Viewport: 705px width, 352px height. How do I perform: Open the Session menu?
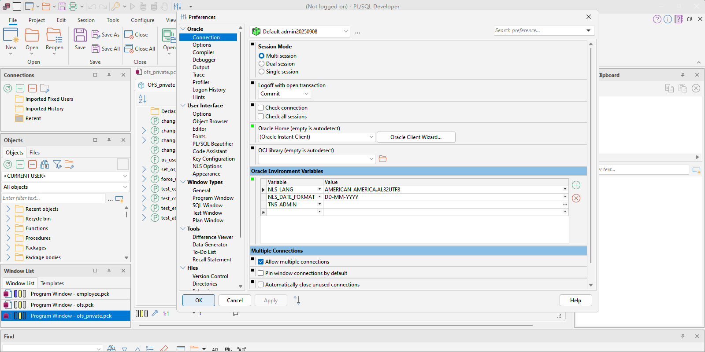pos(86,20)
